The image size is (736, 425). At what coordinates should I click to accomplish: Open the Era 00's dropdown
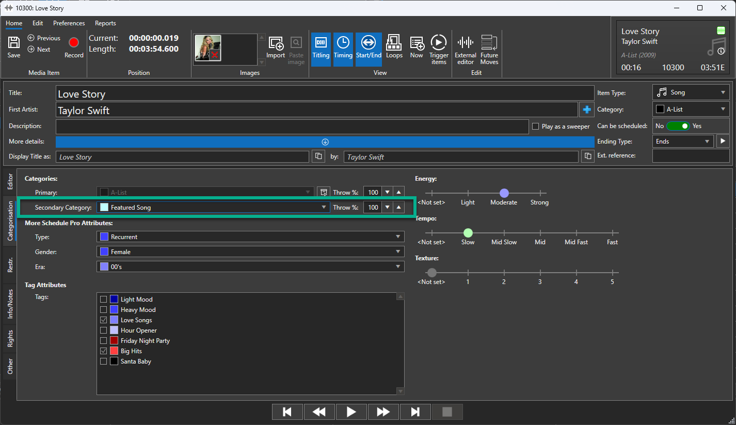250,266
